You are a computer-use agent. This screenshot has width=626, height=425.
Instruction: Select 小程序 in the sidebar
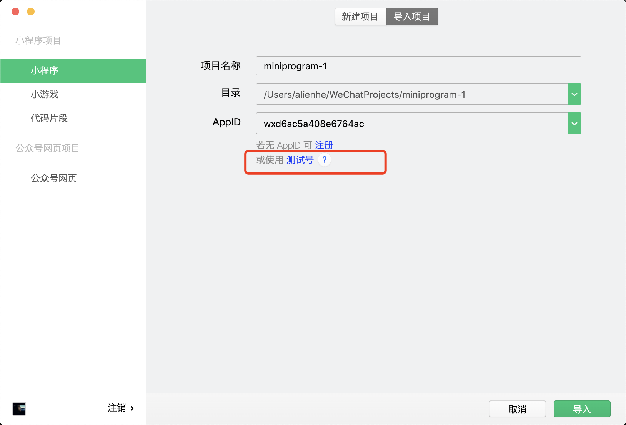[73, 71]
